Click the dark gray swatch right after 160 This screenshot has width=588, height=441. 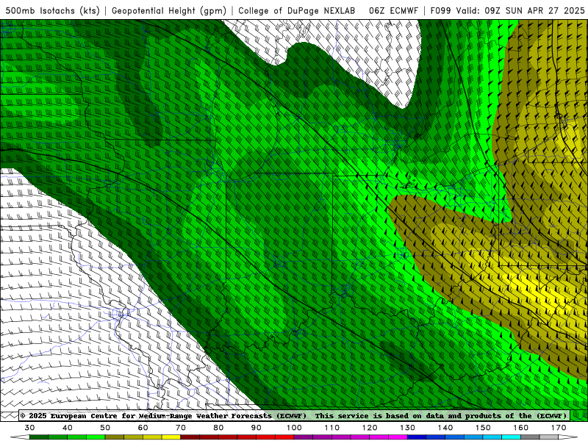pyautogui.click(x=530, y=437)
